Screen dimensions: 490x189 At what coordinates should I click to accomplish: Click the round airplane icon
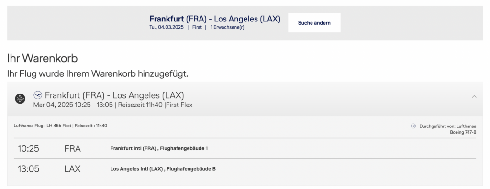(20, 99)
